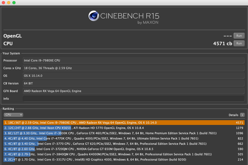Image resolution: width=248 pixels, height=165 pixels.
Task: Open the CPU ranking type dropdown
Action: click(x=13, y=115)
